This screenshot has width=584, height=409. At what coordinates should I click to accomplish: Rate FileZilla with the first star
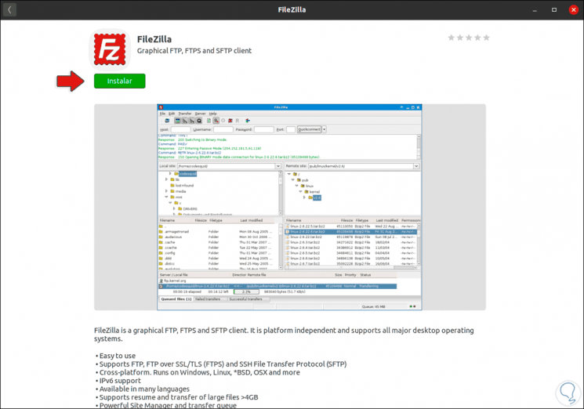click(451, 38)
